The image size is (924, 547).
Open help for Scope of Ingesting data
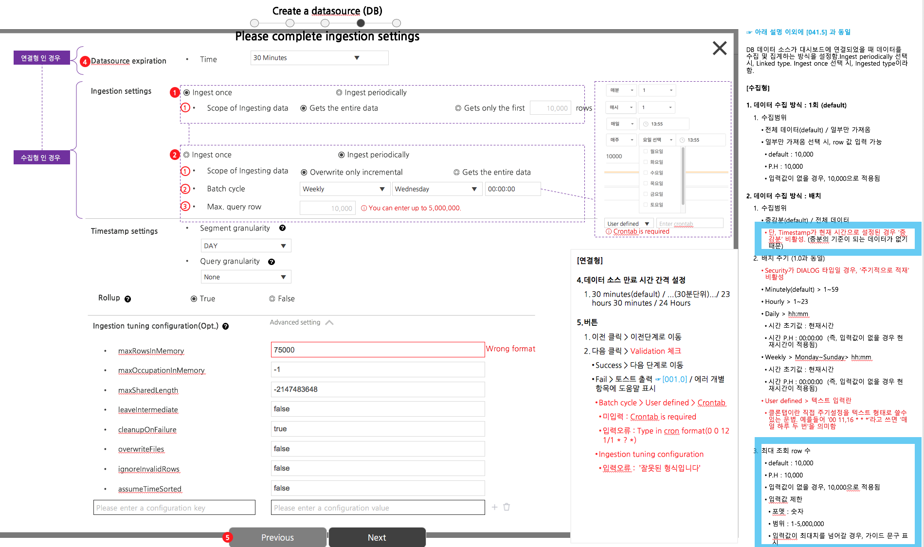tap(185, 107)
